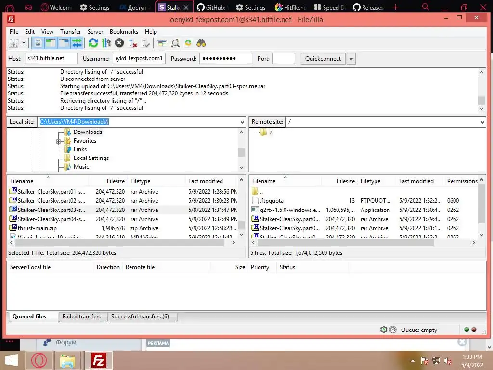Select q2rtx-1.5.0-windows application icon

pos(255,210)
